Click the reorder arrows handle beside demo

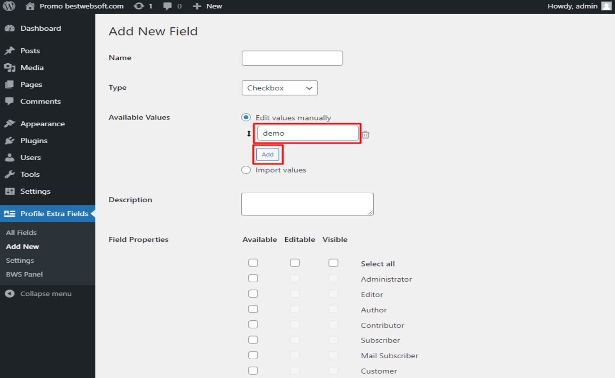click(249, 134)
